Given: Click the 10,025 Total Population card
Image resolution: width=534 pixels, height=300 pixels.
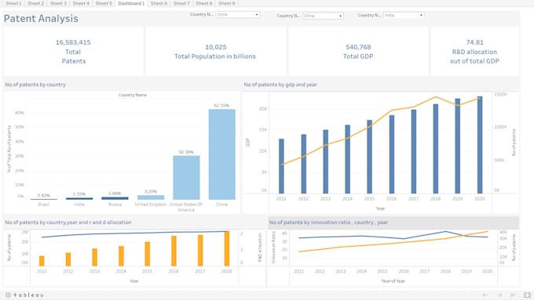Looking at the screenshot, I should [215, 52].
